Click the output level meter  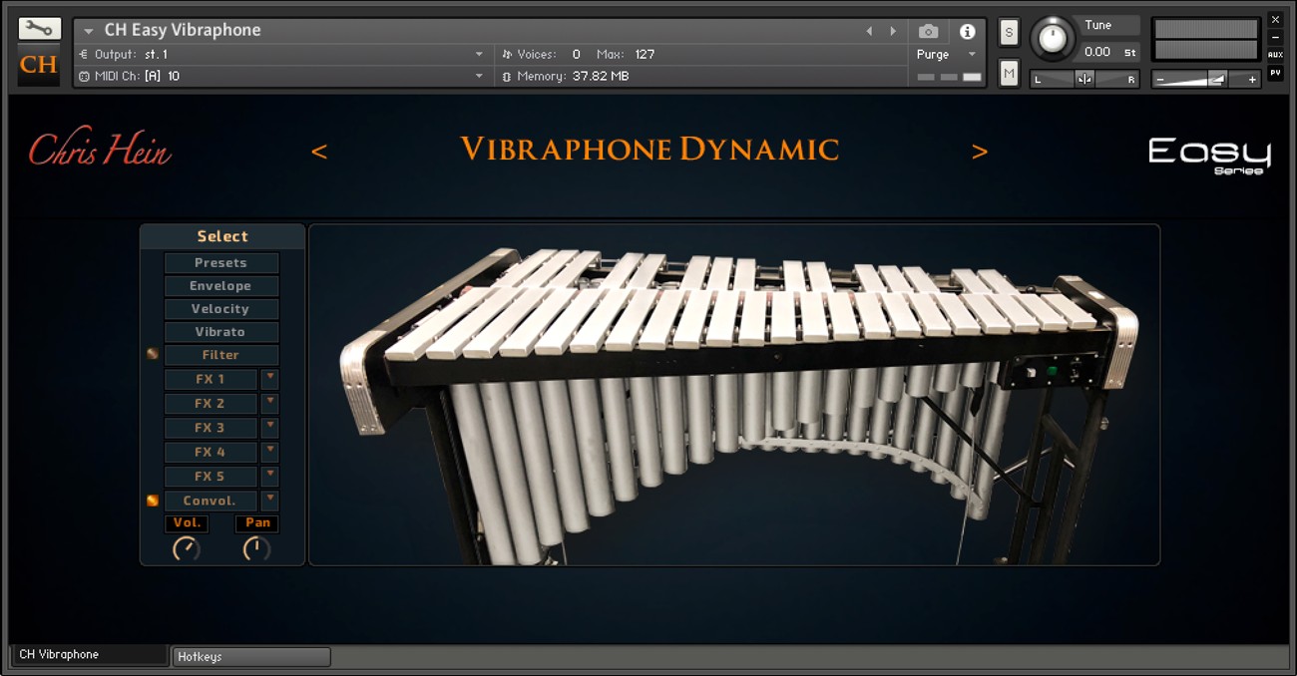(1205, 40)
